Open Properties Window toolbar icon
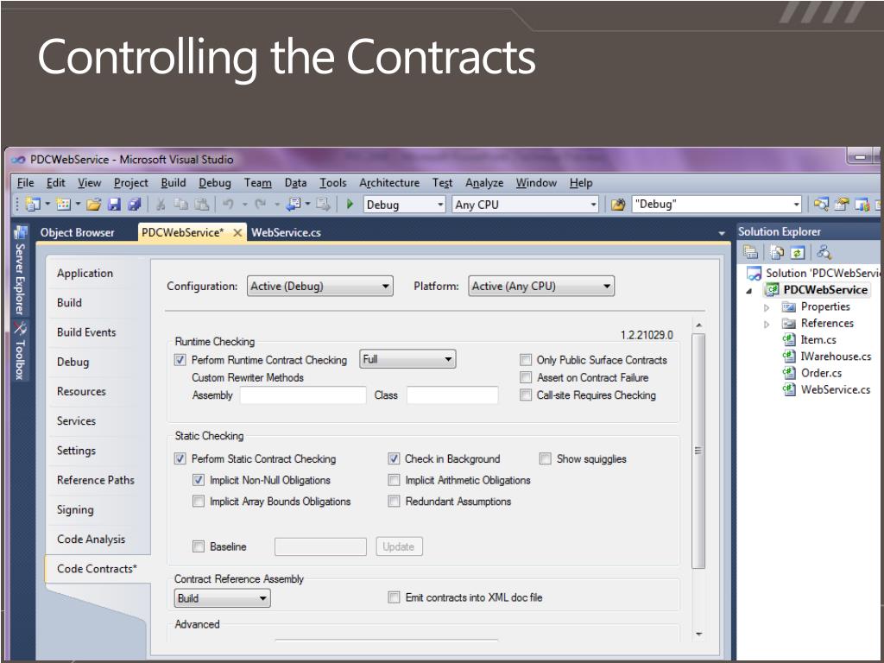 coord(842,204)
